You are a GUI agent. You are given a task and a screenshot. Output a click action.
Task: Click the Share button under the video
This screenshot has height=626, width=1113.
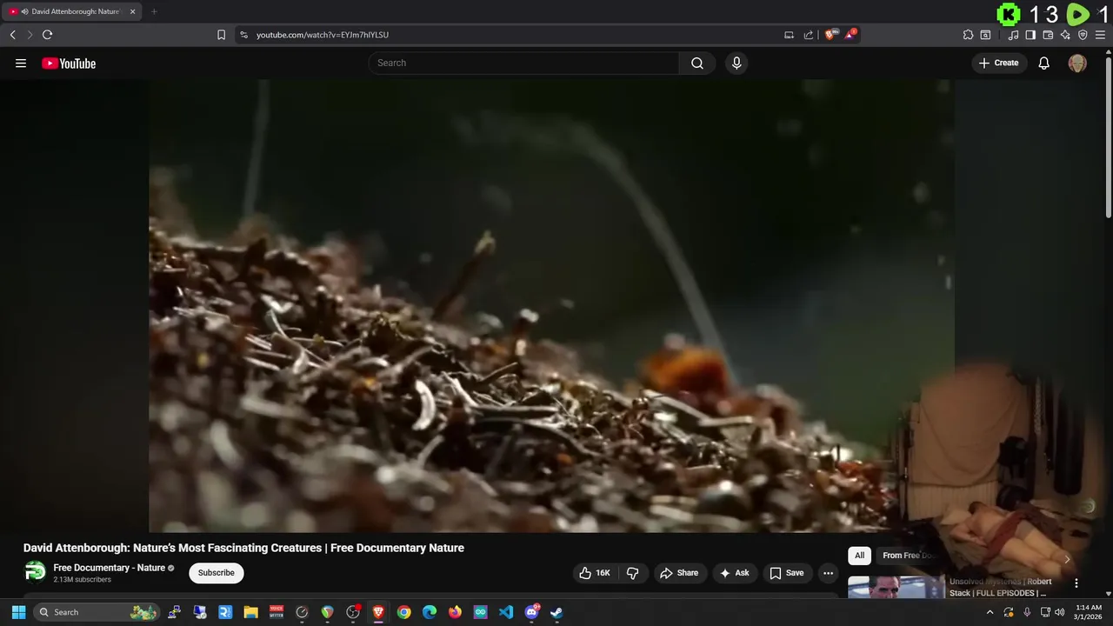pos(679,573)
